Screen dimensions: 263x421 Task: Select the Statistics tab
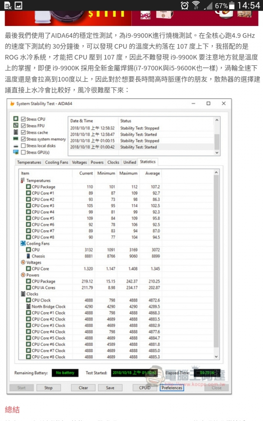point(148,162)
